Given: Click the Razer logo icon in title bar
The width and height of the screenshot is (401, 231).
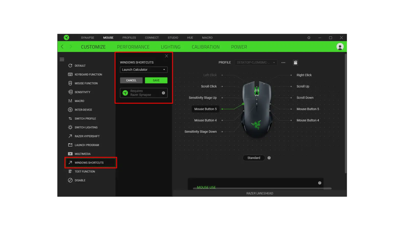Looking at the screenshot, I should [66, 38].
